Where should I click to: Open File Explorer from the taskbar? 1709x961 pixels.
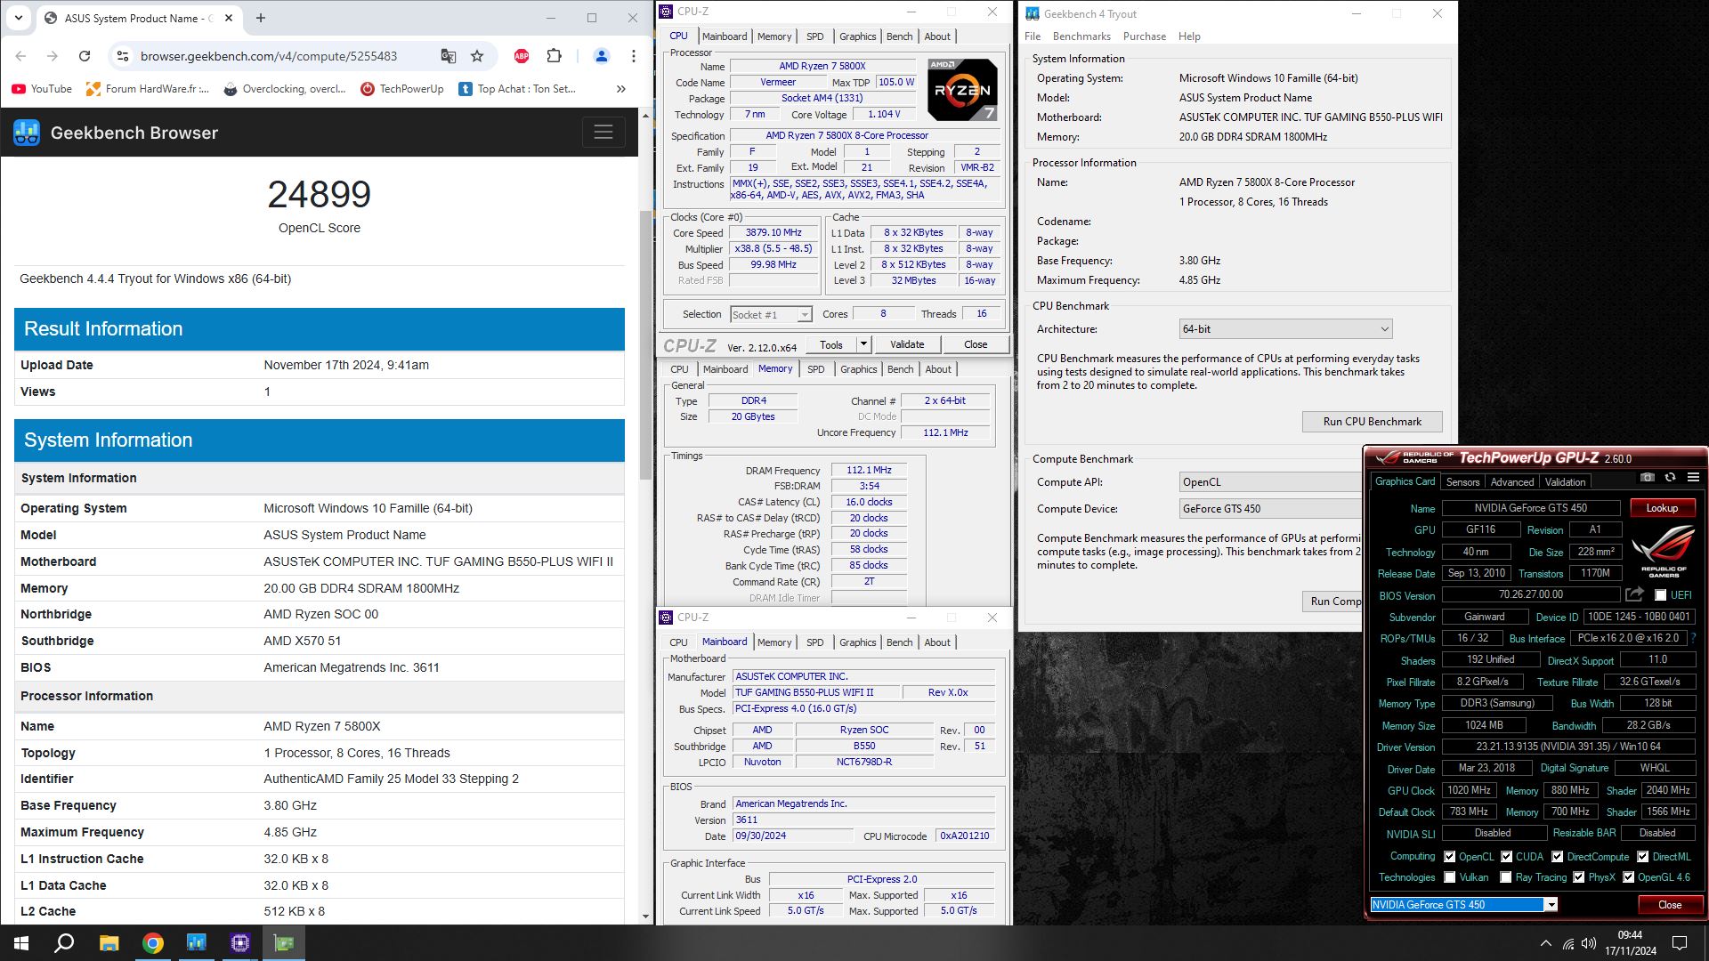pyautogui.click(x=109, y=943)
